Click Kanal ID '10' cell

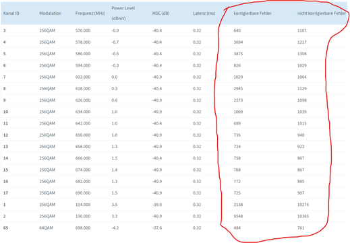[5, 112]
